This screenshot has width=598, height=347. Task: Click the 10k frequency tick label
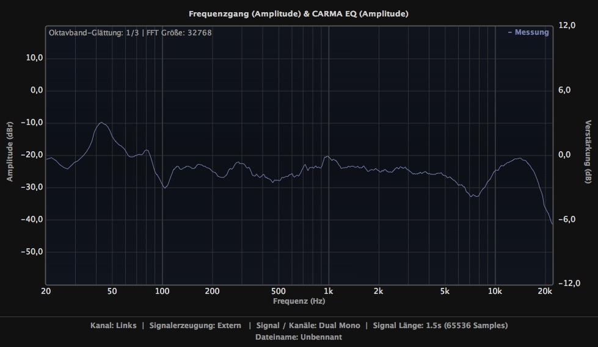495,292
